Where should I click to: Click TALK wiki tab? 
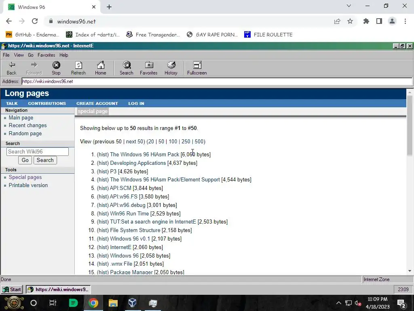click(x=12, y=103)
